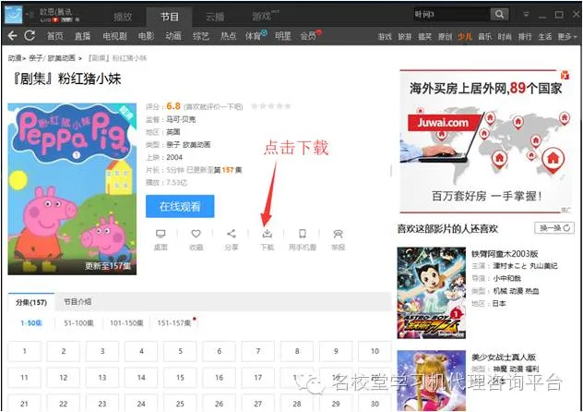583x412 pixels.
Task: Open the 热点 menu item
Action: coord(228,36)
